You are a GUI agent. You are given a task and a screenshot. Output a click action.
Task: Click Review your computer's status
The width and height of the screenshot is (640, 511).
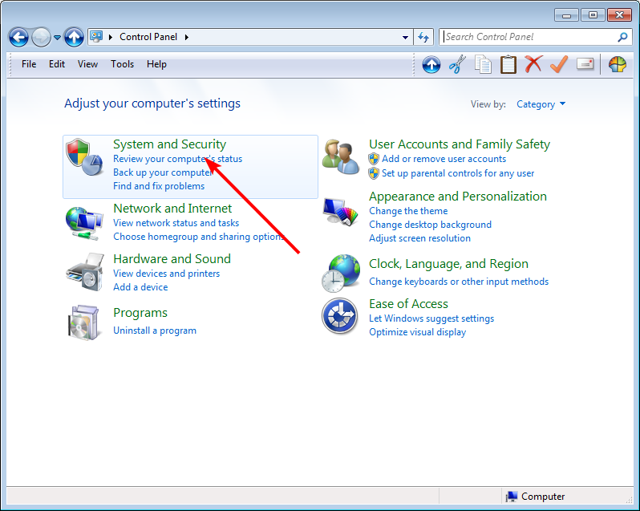click(177, 159)
